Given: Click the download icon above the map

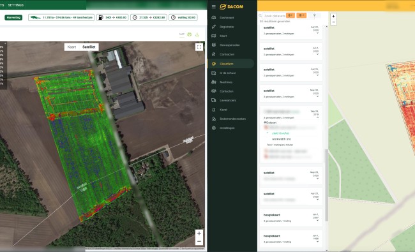Looking at the screenshot, I should pyautogui.click(x=197, y=34).
